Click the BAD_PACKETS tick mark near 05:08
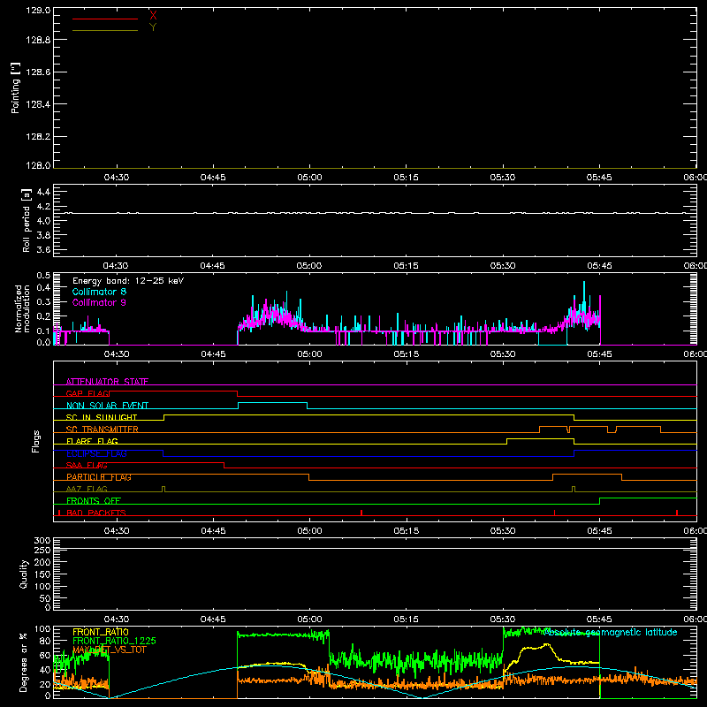Image resolution: width=707 pixels, height=707 pixels. click(361, 513)
